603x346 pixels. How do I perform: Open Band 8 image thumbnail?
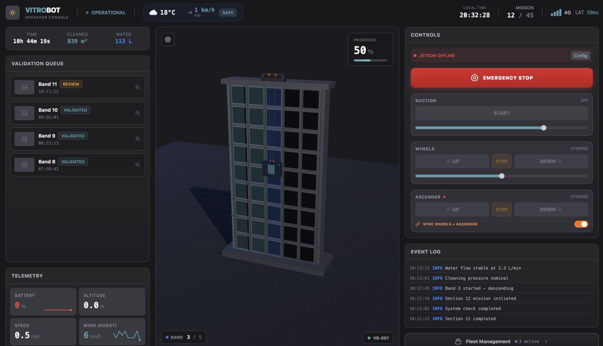point(25,164)
